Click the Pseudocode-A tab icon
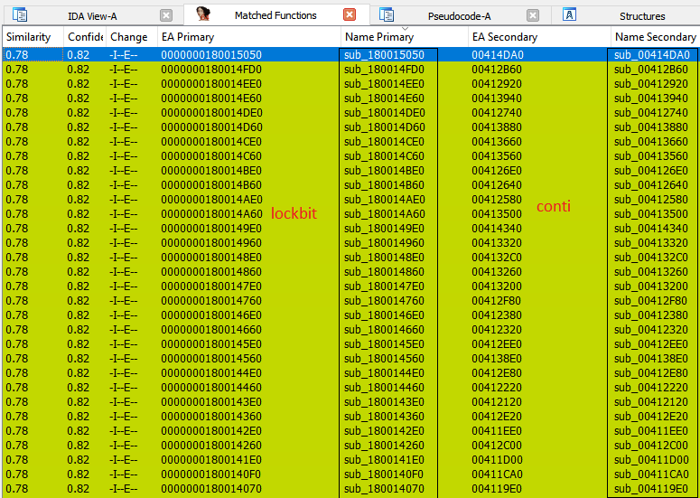This screenshot has height=498, width=700. point(387,14)
